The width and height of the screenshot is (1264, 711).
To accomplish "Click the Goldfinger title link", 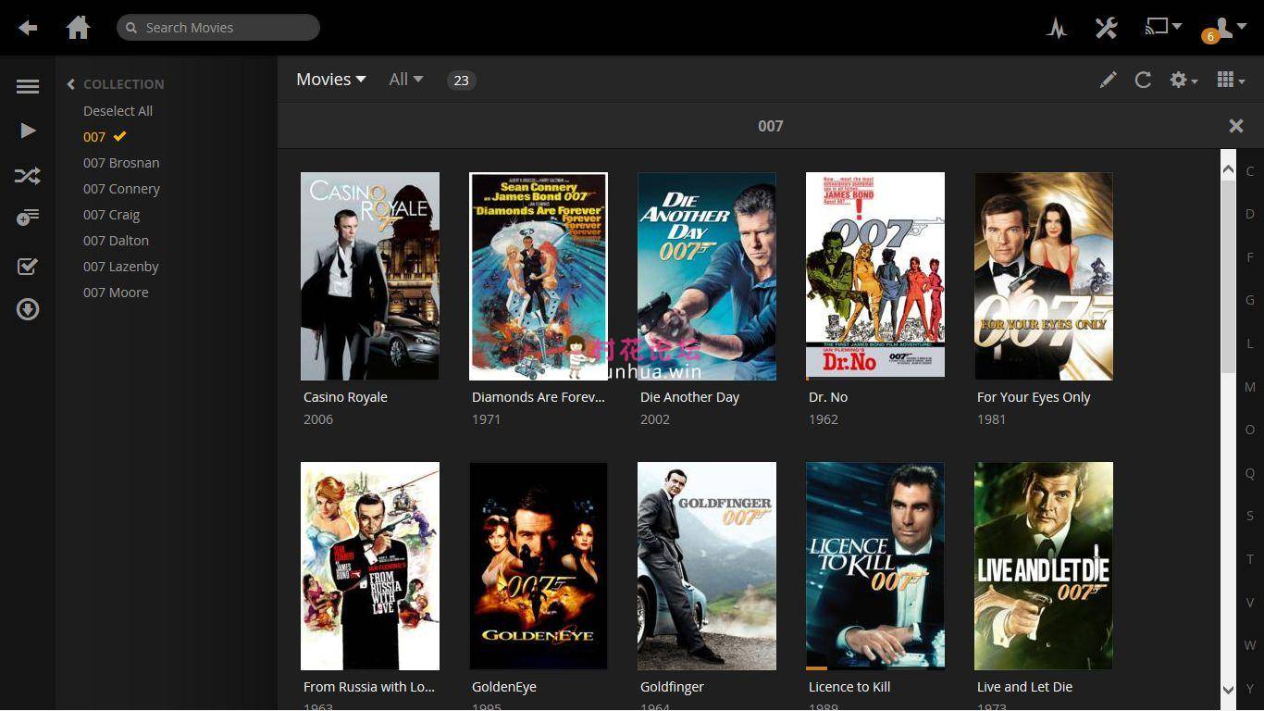I will (x=672, y=686).
